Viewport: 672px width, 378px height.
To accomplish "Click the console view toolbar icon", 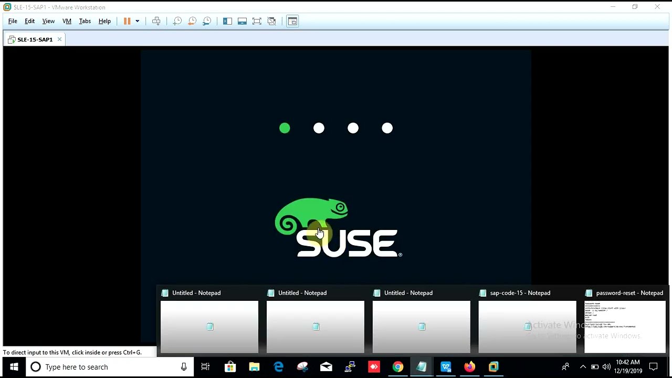I will tap(292, 21).
